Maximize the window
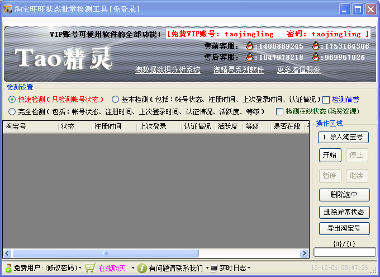This screenshot has width=380, height=277. coord(358,10)
